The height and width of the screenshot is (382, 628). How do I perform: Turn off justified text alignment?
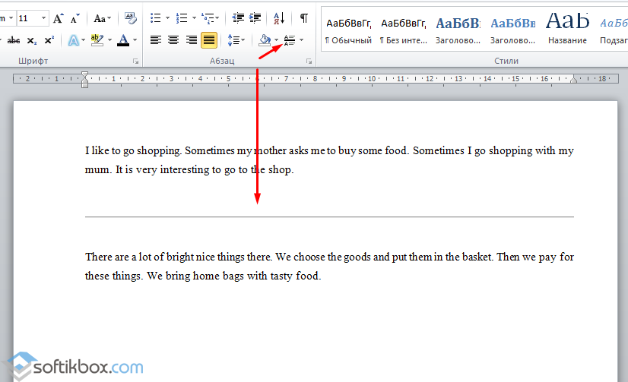pyautogui.click(x=208, y=40)
